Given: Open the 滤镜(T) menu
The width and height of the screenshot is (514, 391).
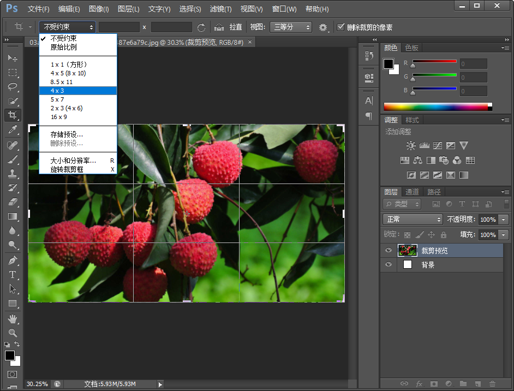Looking at the screenshot, I should [x=221, y=9].
